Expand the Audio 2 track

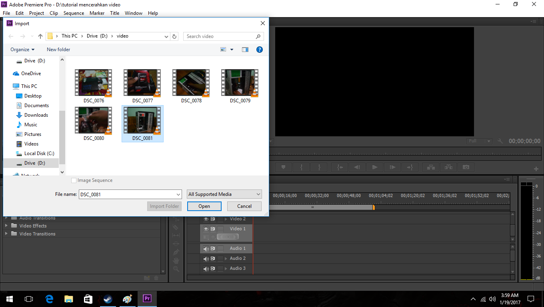[x=226, y=259]
